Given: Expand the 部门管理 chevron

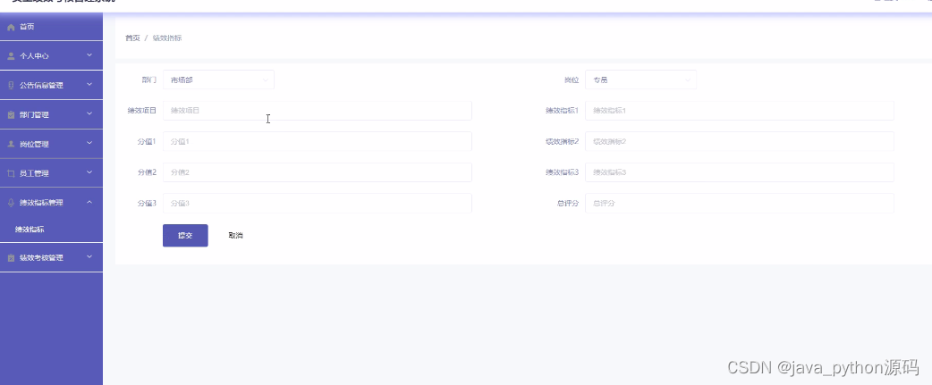Looking at the screenshot, I should (x=89, y=114).
